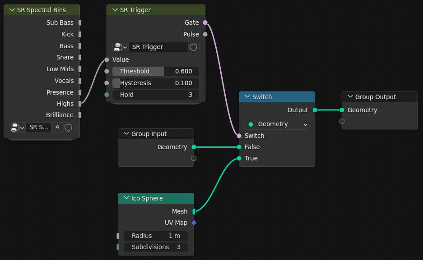Collapse the SR Trigger node
Image resolution: width=423 pixels, height=260 pixels.
coord(115,10)
